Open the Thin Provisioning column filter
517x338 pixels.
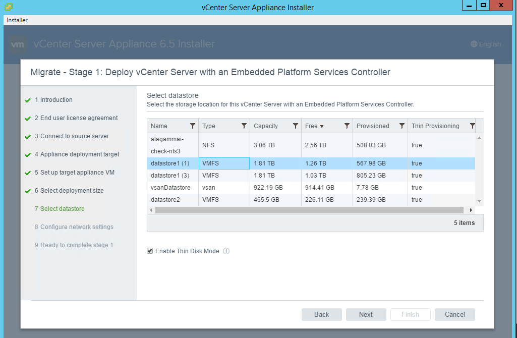coord(473,126)
